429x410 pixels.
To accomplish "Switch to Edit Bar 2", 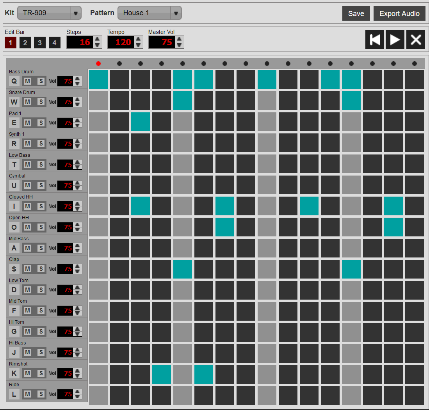I will [x=25, y=42].
